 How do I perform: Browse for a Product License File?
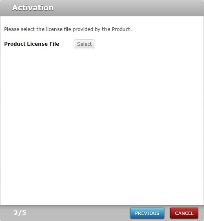(x=84, y=44)
